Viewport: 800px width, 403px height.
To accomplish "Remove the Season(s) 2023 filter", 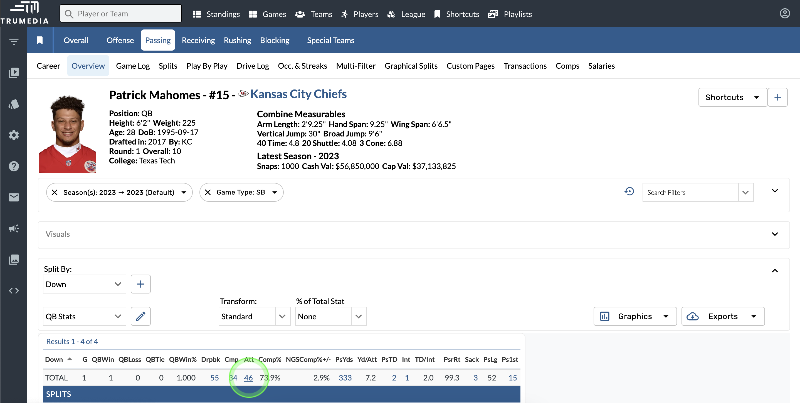I will click(x=54, y=192).
